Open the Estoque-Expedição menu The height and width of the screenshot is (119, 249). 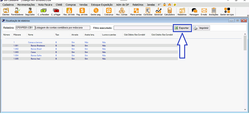[102, 5]
